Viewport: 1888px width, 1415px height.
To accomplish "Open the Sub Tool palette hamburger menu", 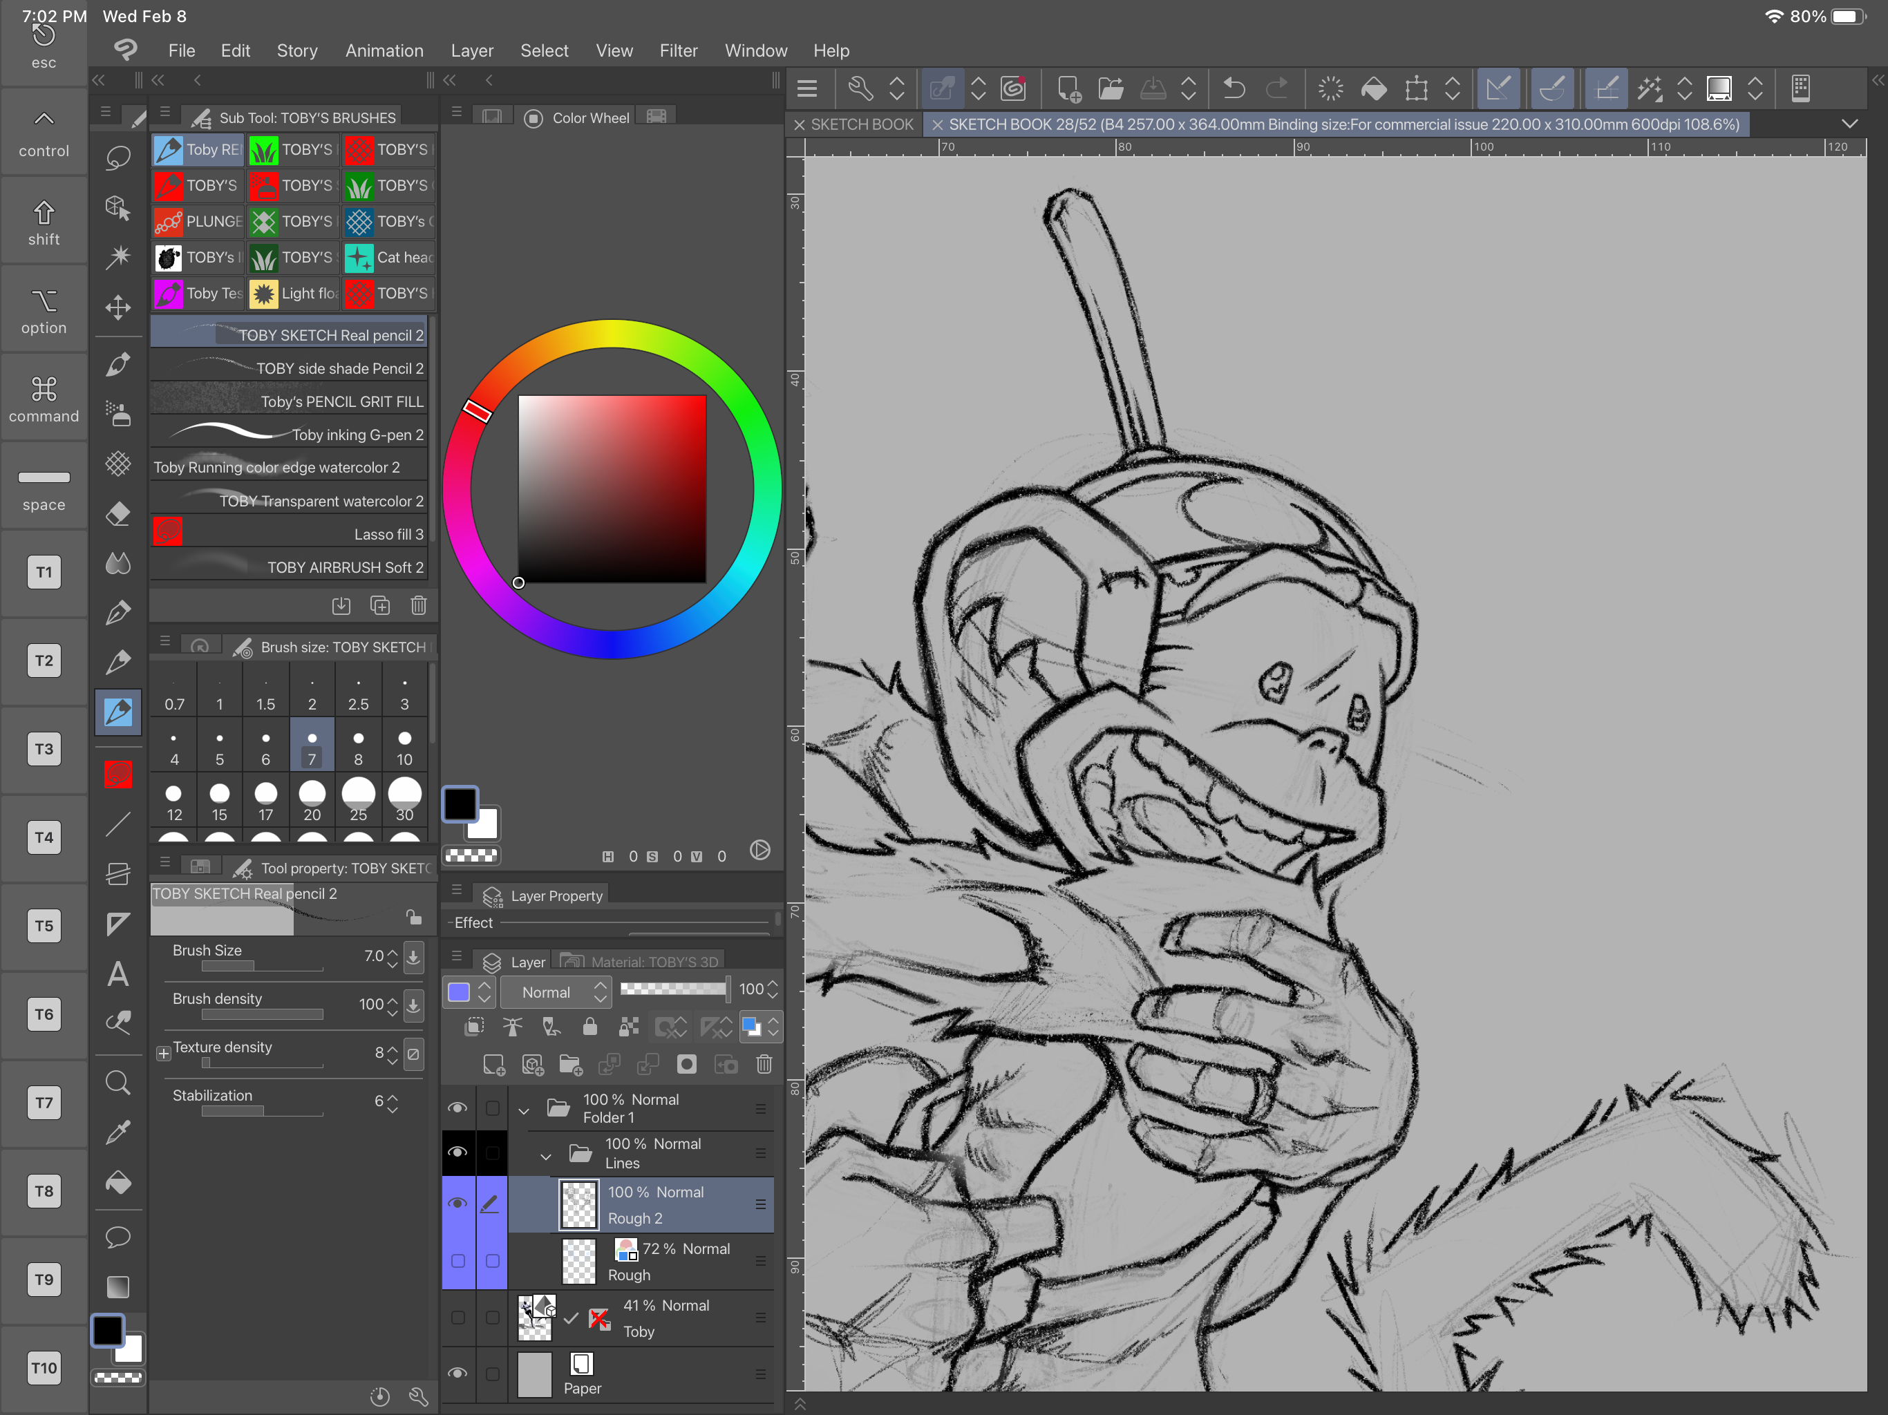I will [164, 112].
